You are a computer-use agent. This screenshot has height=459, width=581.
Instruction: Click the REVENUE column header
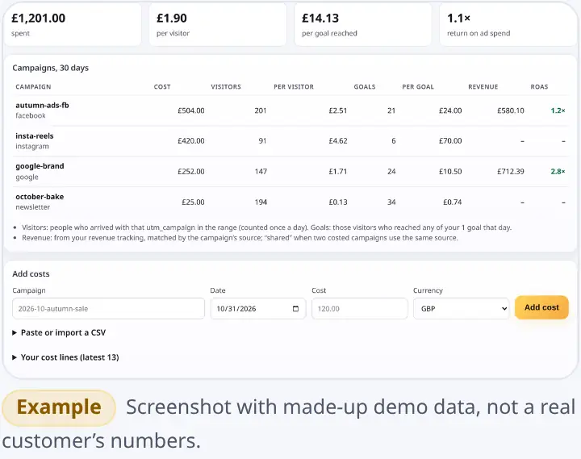coord(483,86)
